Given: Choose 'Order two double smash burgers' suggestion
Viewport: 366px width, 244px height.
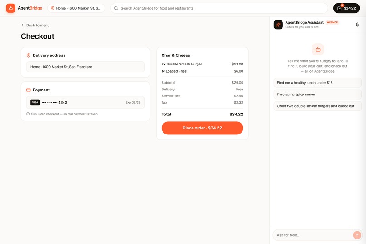Looking at the screenshot, I should click(318, 106).
